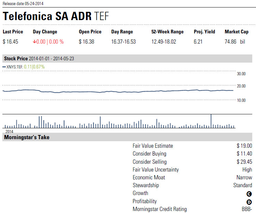Select the Morningstar's Take section header

[x=27, y=137]
